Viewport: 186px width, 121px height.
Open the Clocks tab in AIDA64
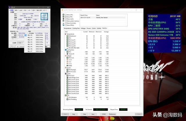coord(94,28)
